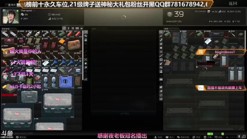This screenshot has width=247, height=139.
Task: Open handbook menu tab
Action: [x=207, y=137]
